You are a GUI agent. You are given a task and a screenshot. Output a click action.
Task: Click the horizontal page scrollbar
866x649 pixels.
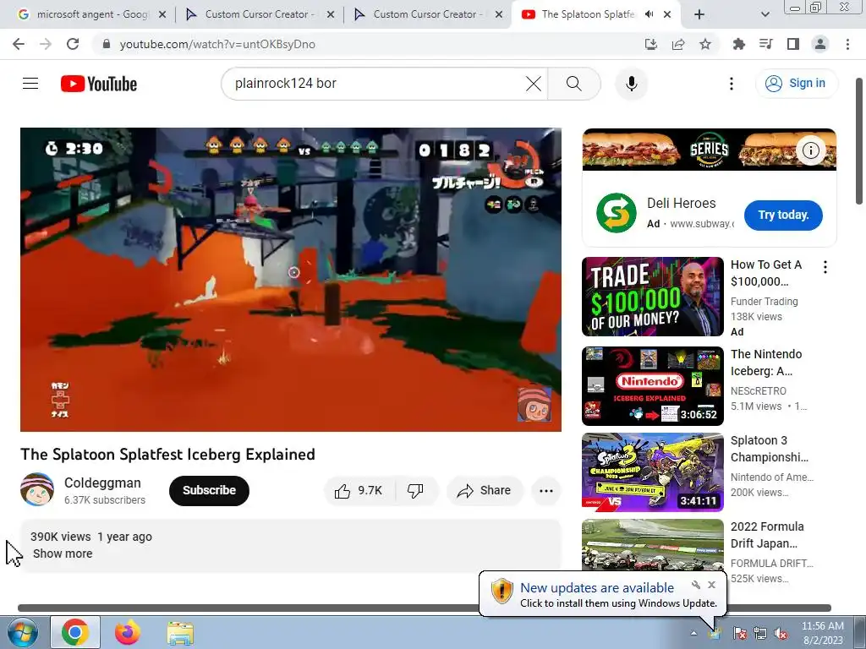point(425,608)
